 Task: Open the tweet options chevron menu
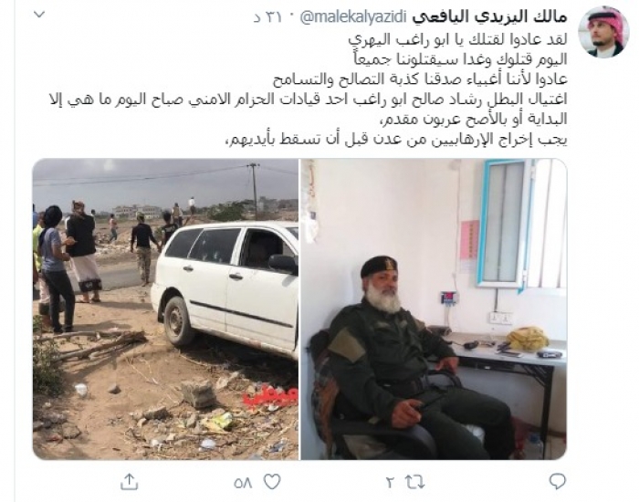pyautogui.click(x=39, y=16)
